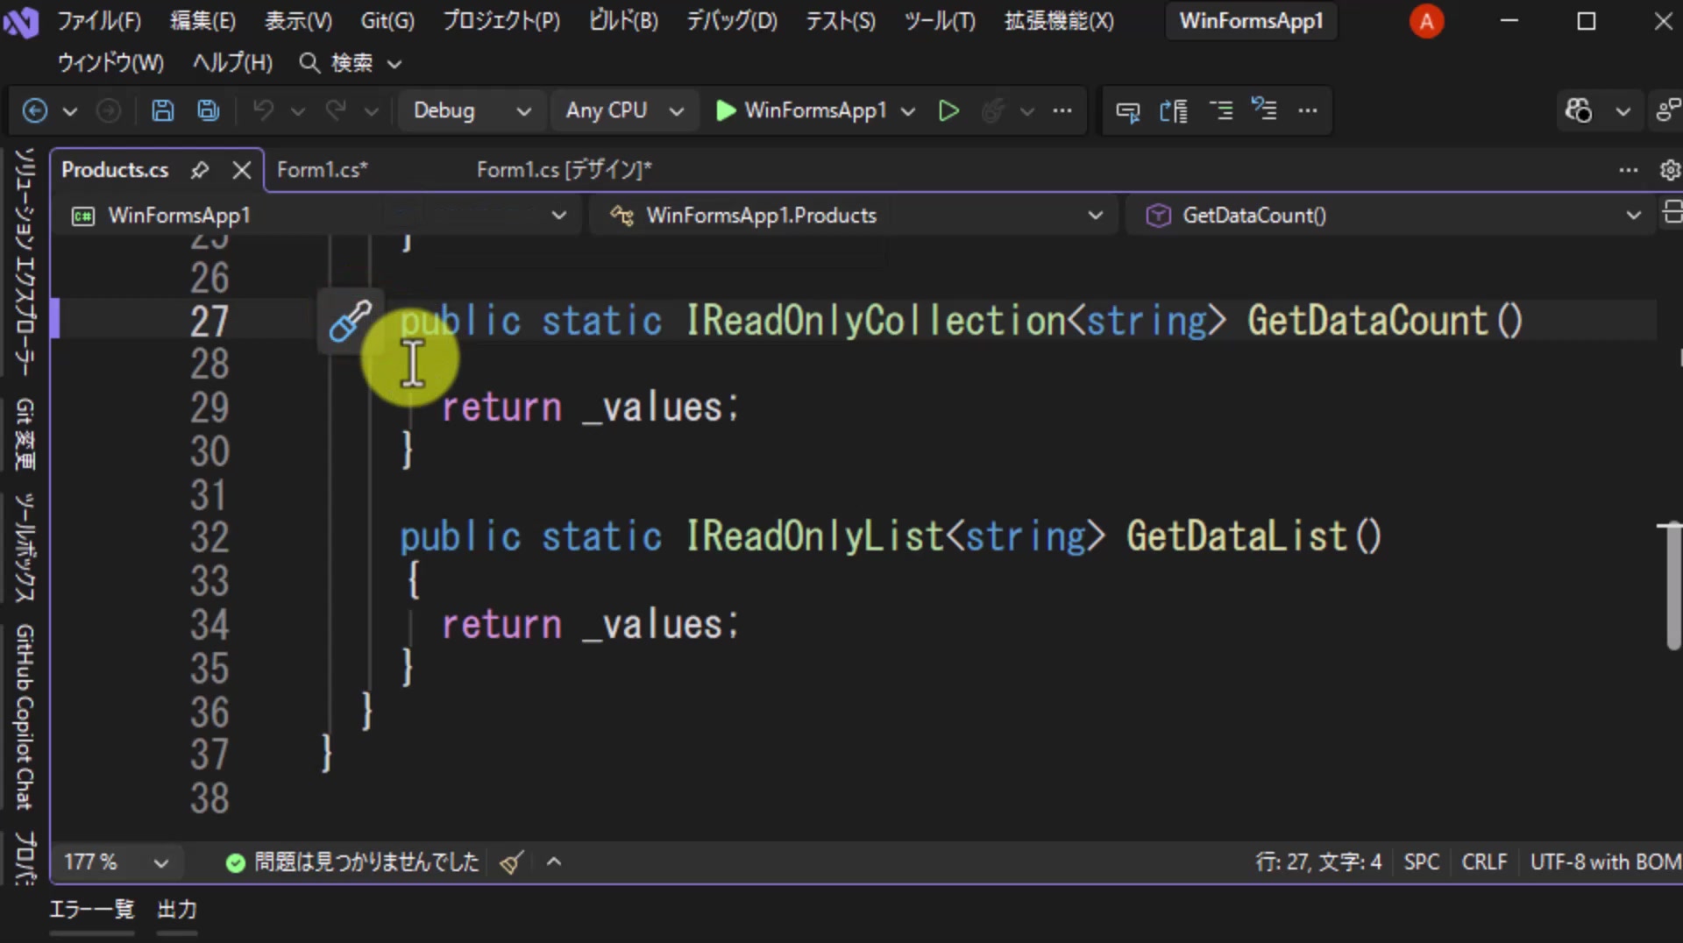The height and width of the screenshot is (943, 1683).
Task: Click the account avatar A icon
Action: tap(1426, 21)
